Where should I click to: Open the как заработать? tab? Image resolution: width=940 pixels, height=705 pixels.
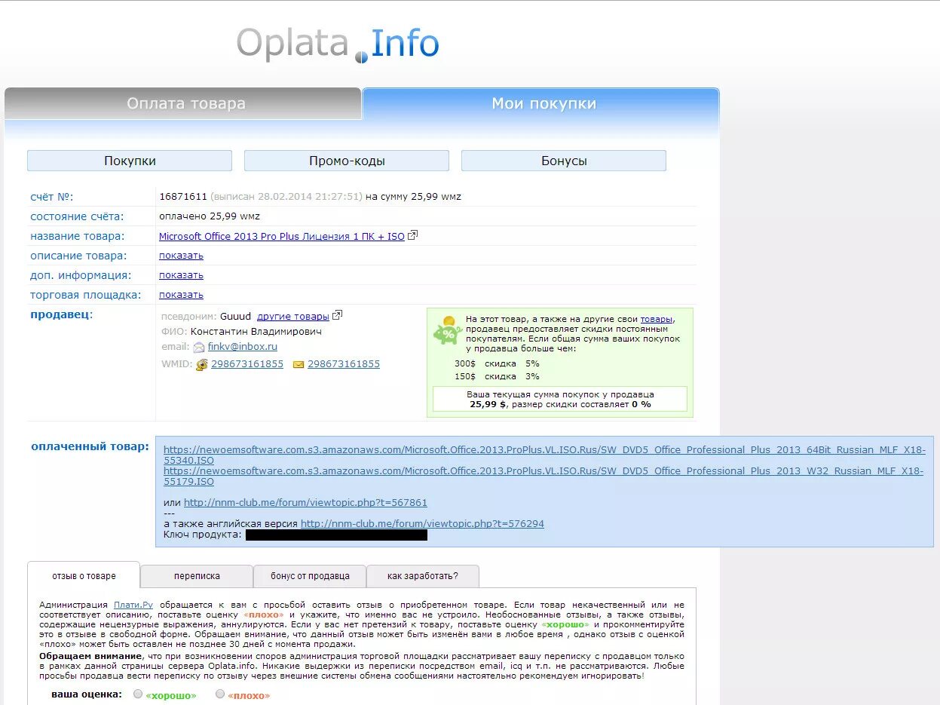(x=423, y=576)
